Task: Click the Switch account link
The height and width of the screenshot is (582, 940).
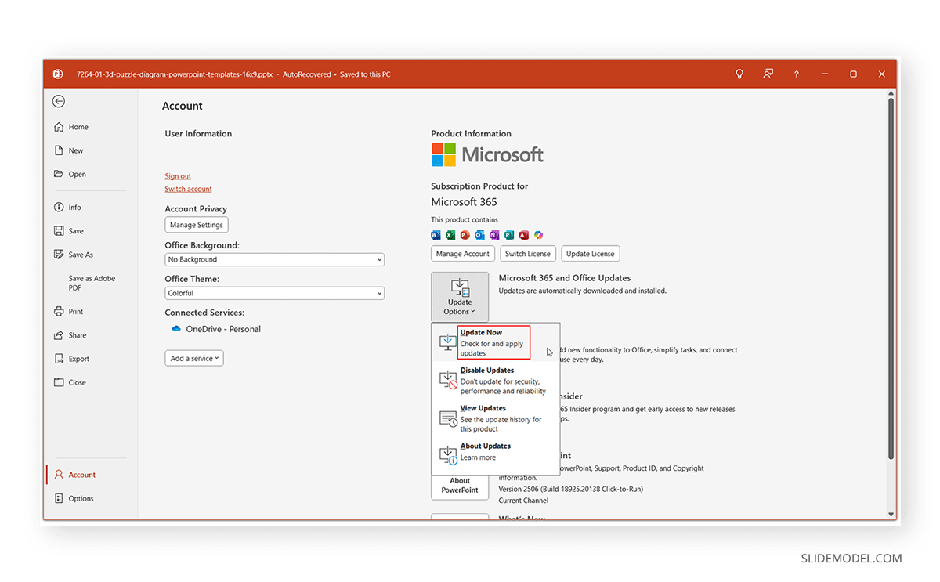Action: [188, 189]
